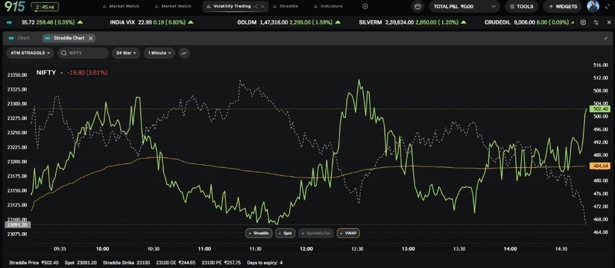Click the panel collapse icon at right
This screenshot has height=268, width=615.
click(606, 38)
